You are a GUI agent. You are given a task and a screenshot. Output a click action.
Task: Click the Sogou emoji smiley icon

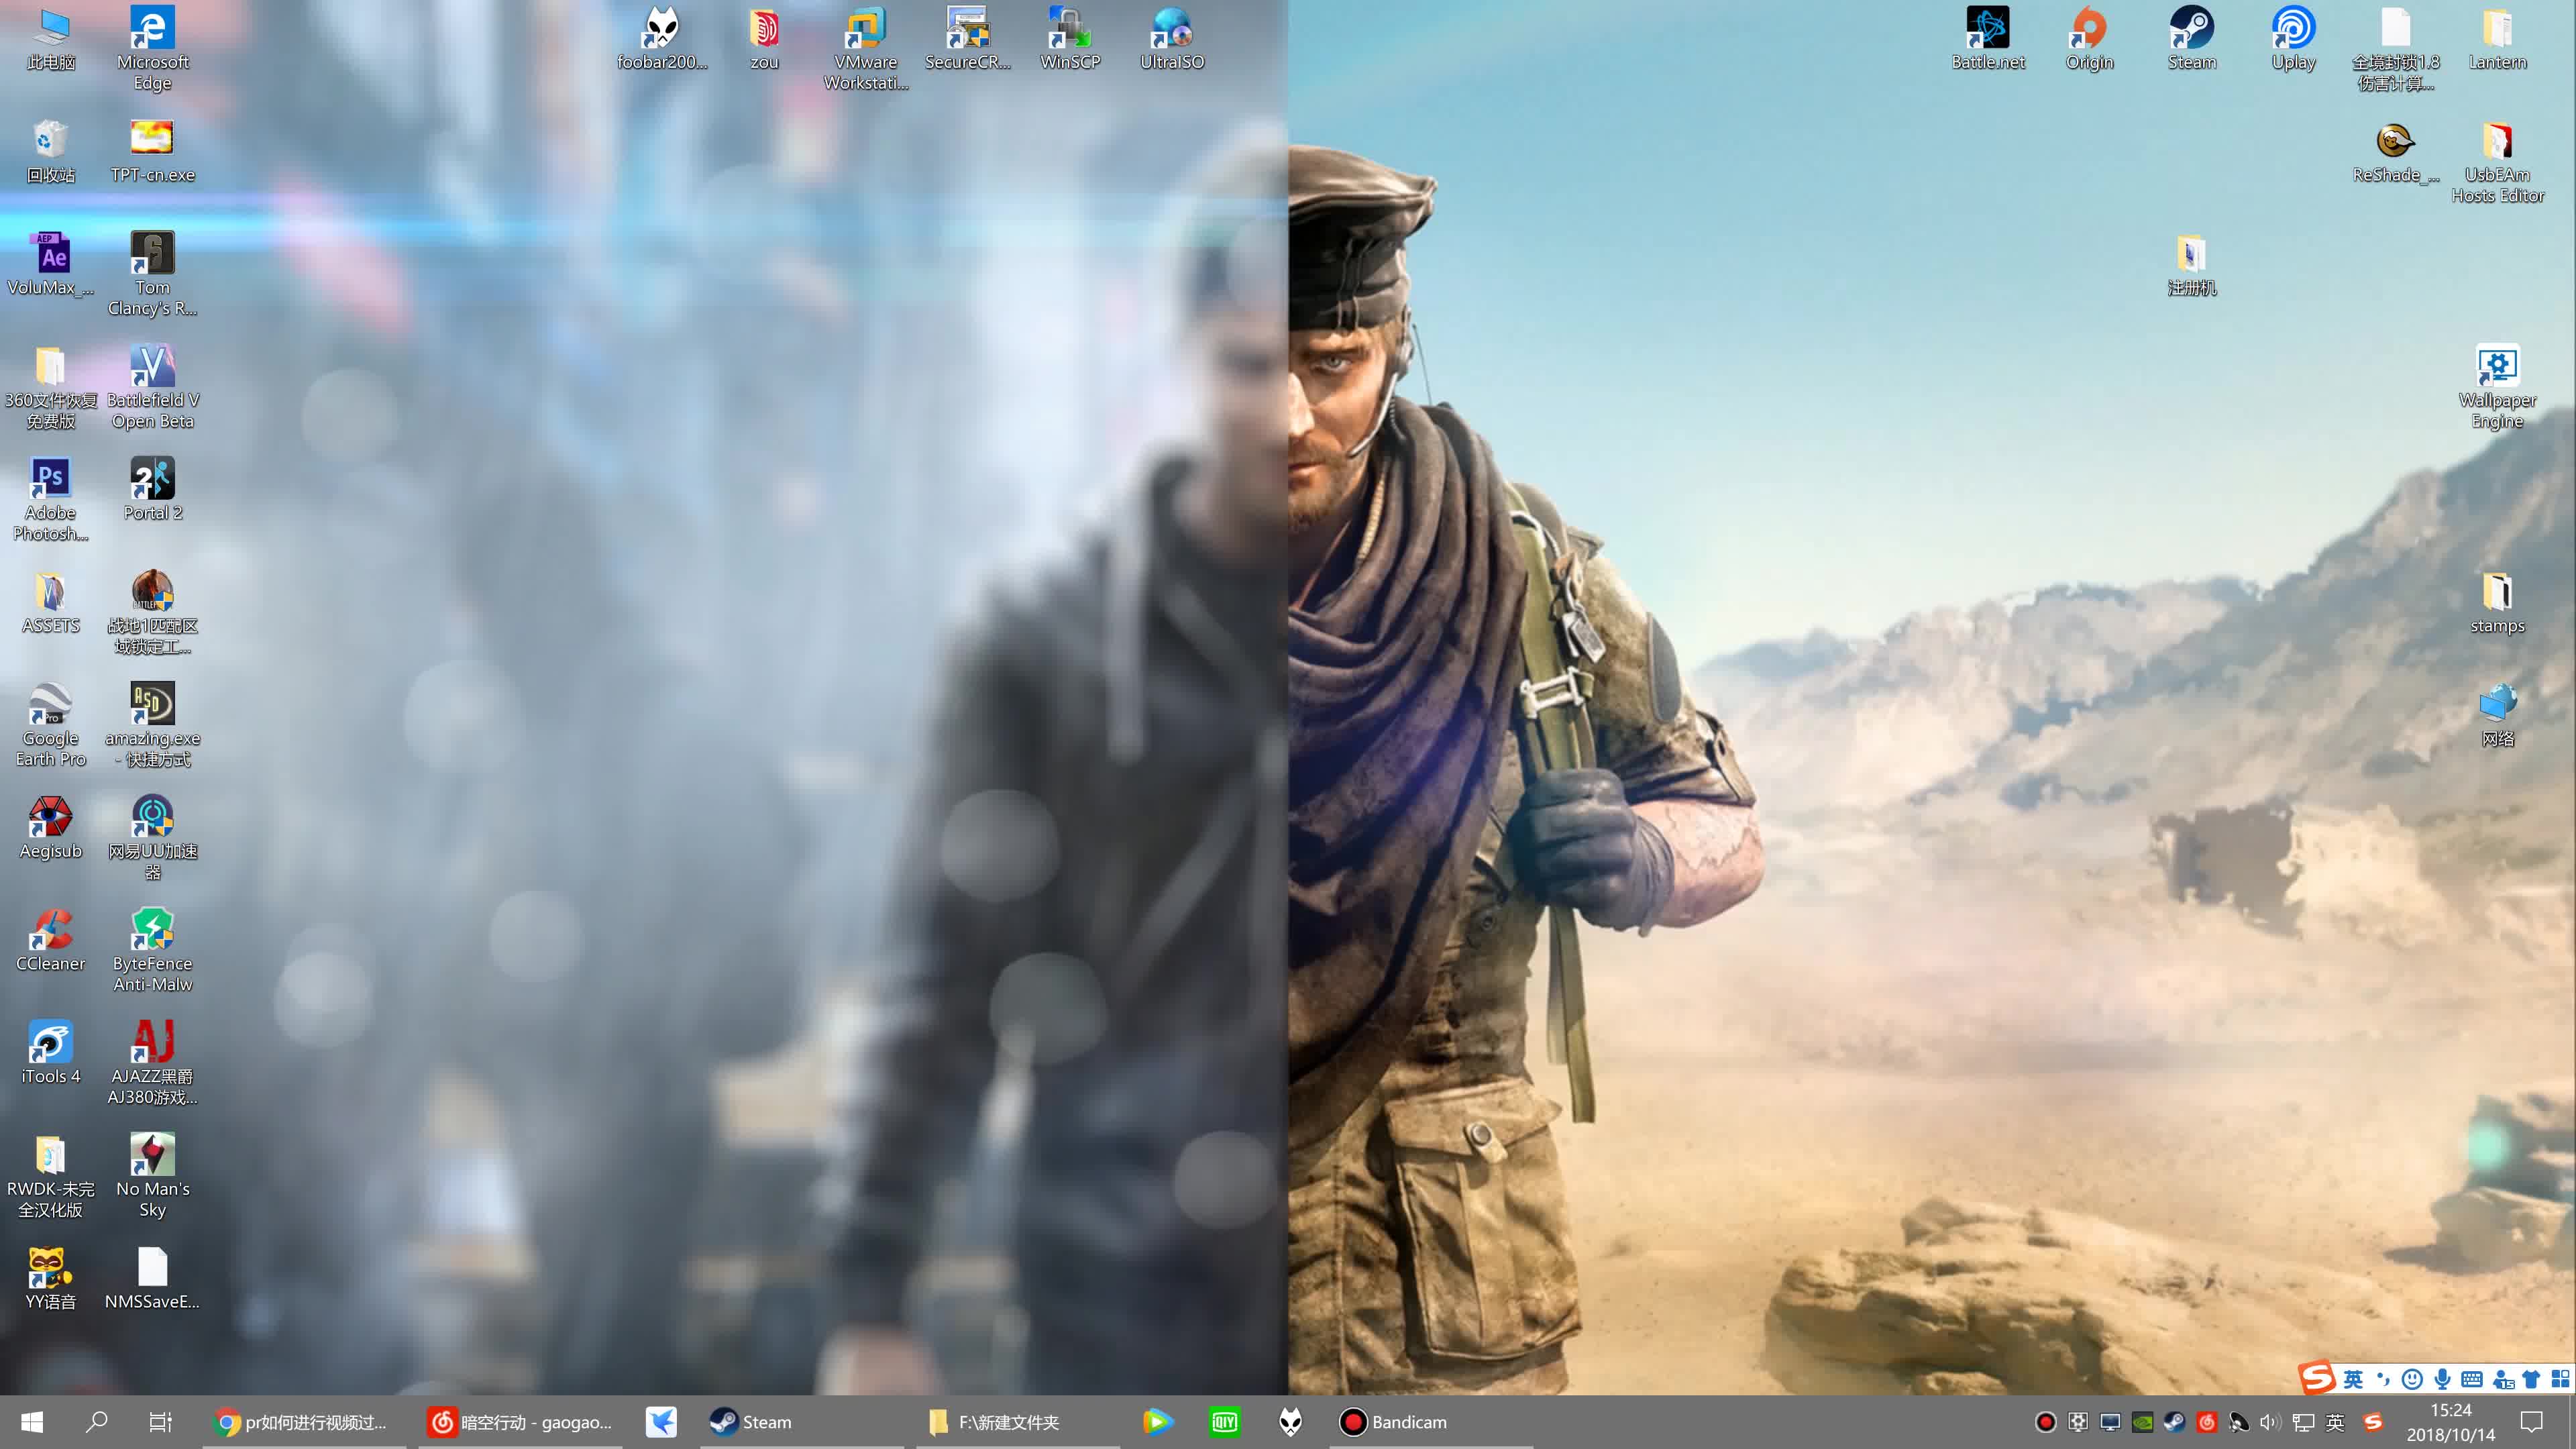coord(2412,1379)
